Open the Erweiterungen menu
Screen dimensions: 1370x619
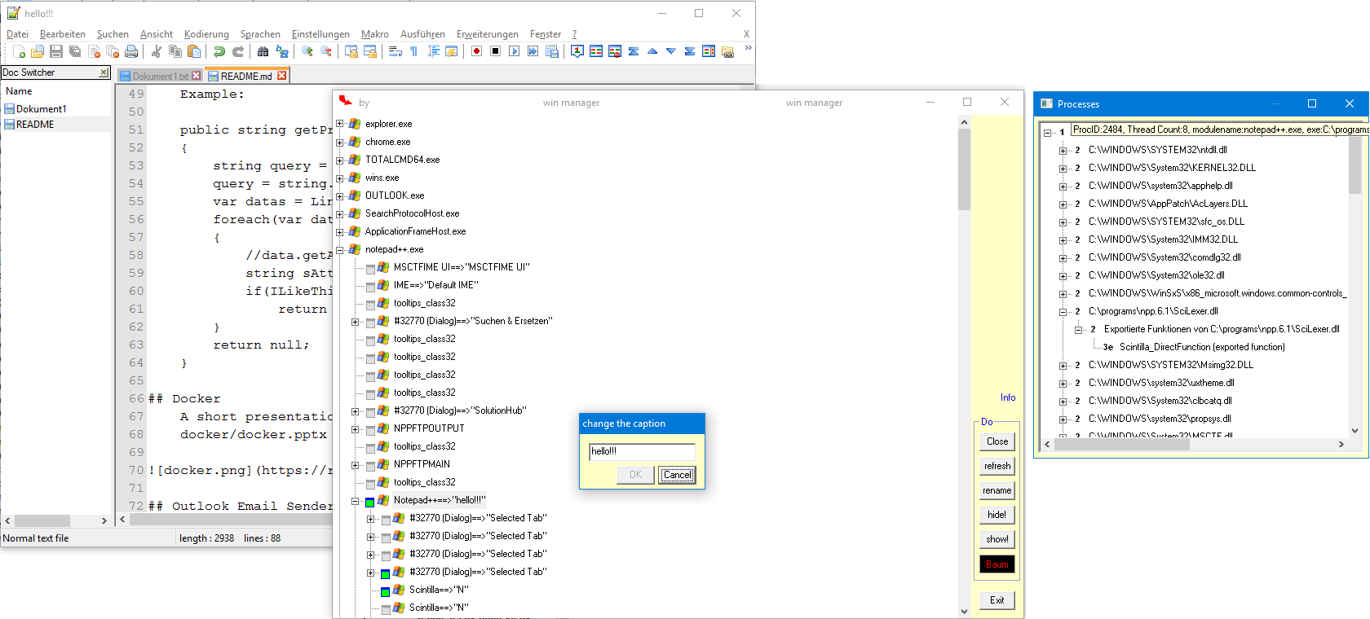tap(488, 34)
